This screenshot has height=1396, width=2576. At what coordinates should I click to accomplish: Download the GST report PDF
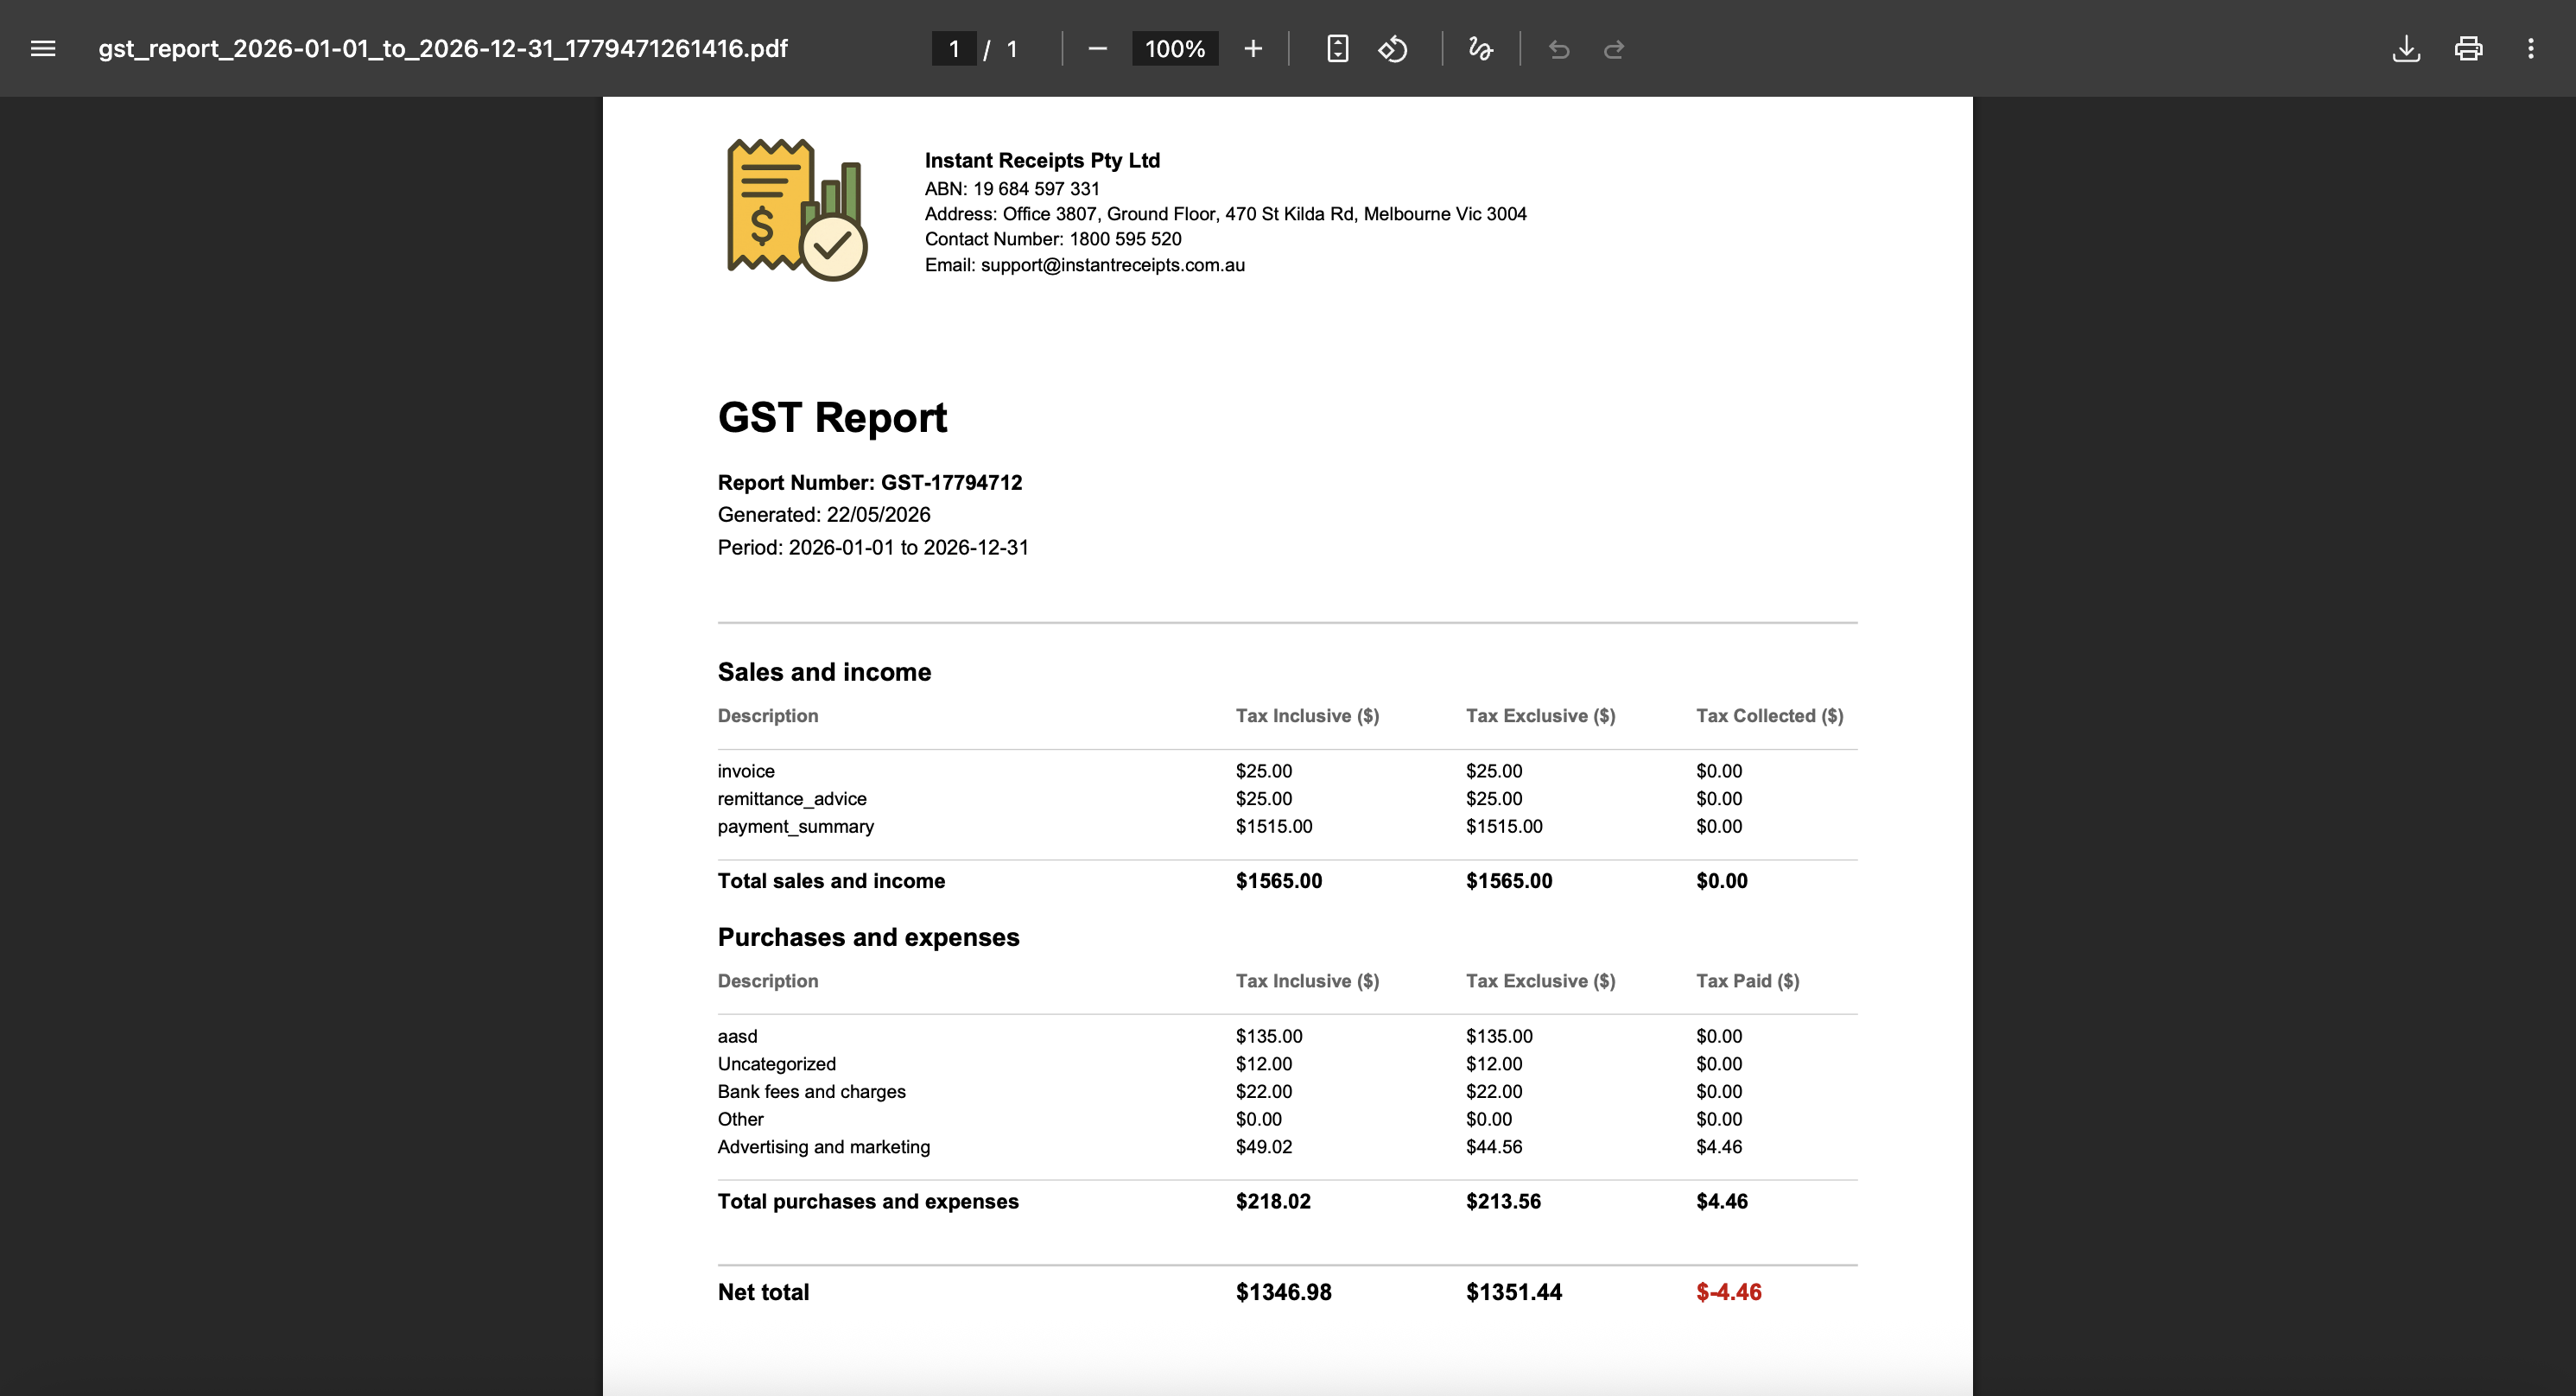2406,48
